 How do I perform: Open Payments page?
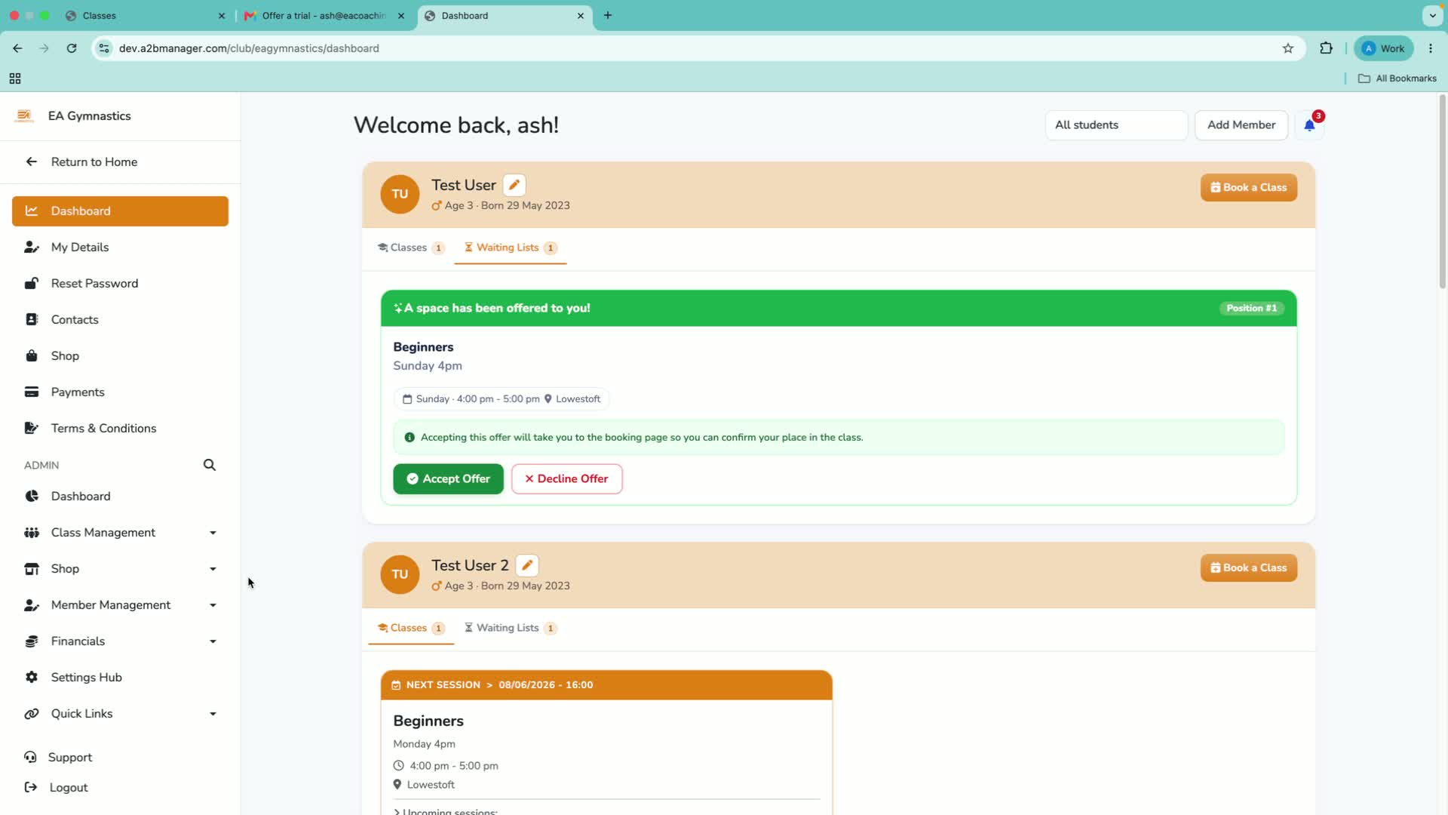click(120, 392)
